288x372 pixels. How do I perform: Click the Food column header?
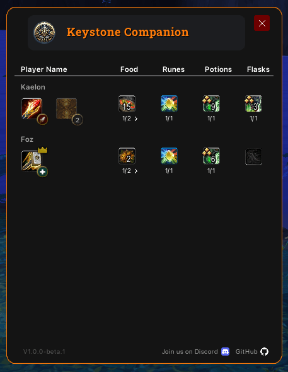point(129,69)
